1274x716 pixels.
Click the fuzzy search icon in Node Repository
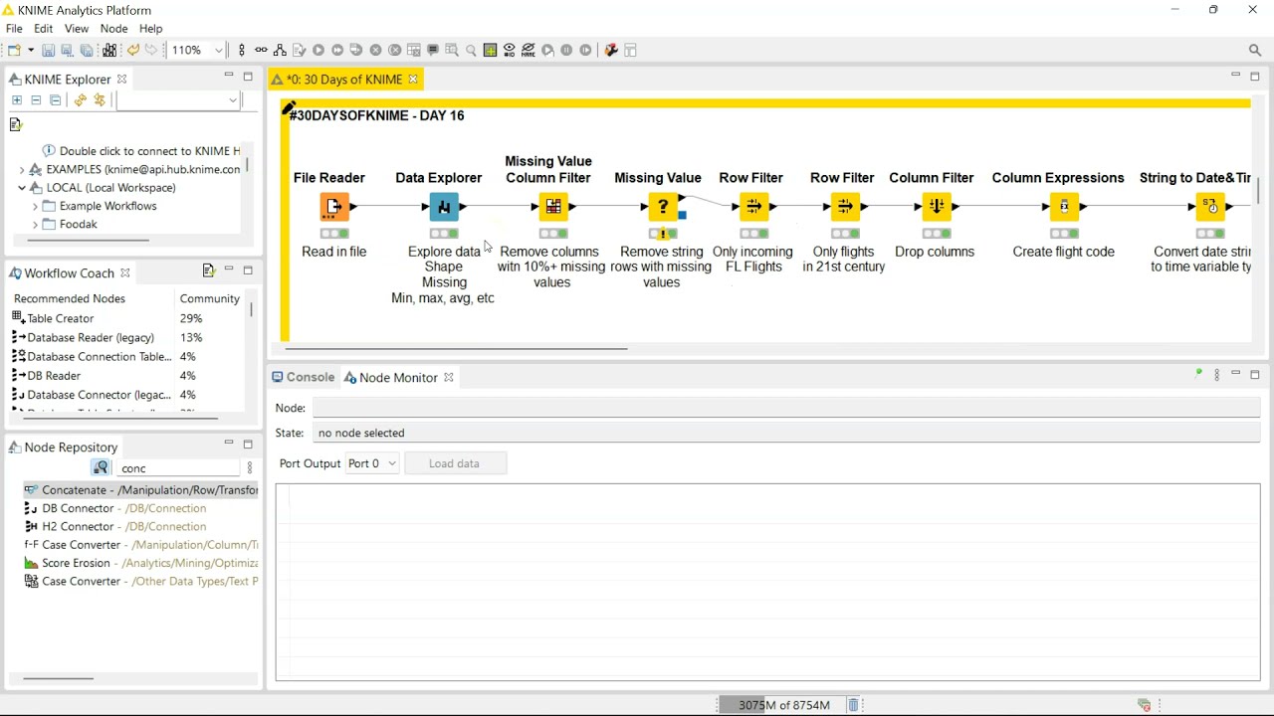click(101, 468)
